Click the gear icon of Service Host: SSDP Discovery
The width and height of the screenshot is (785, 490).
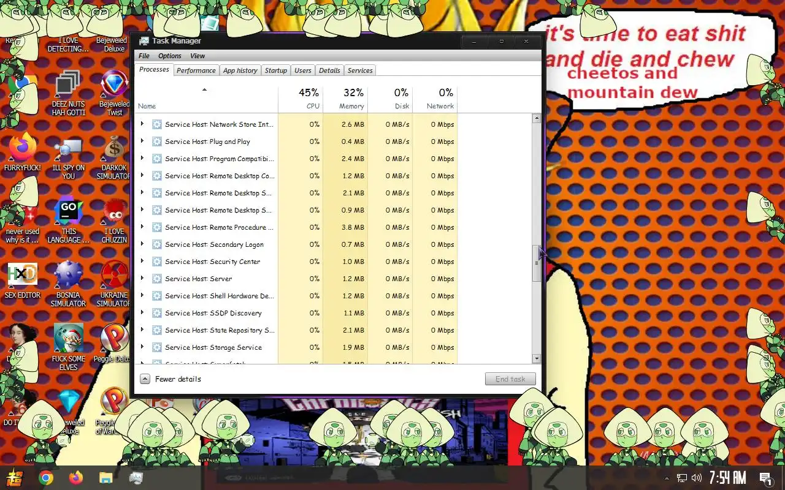point(157,313)
